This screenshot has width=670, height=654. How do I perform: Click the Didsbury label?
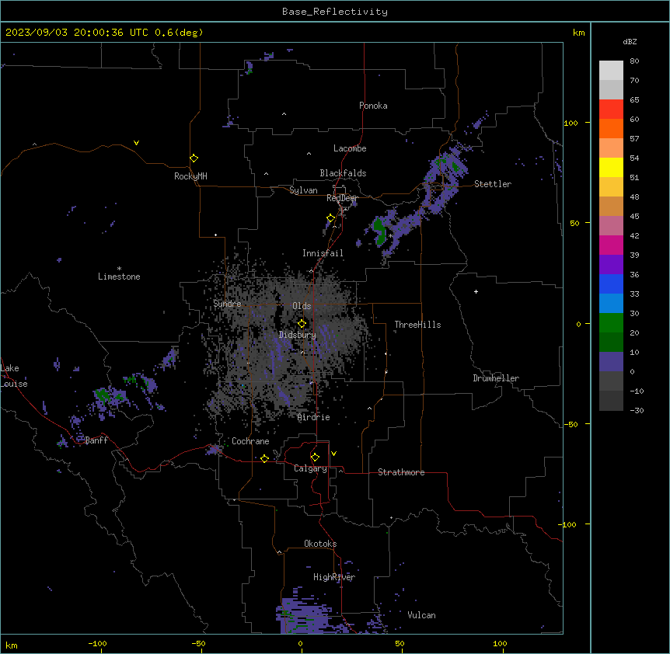coord(298,335)
